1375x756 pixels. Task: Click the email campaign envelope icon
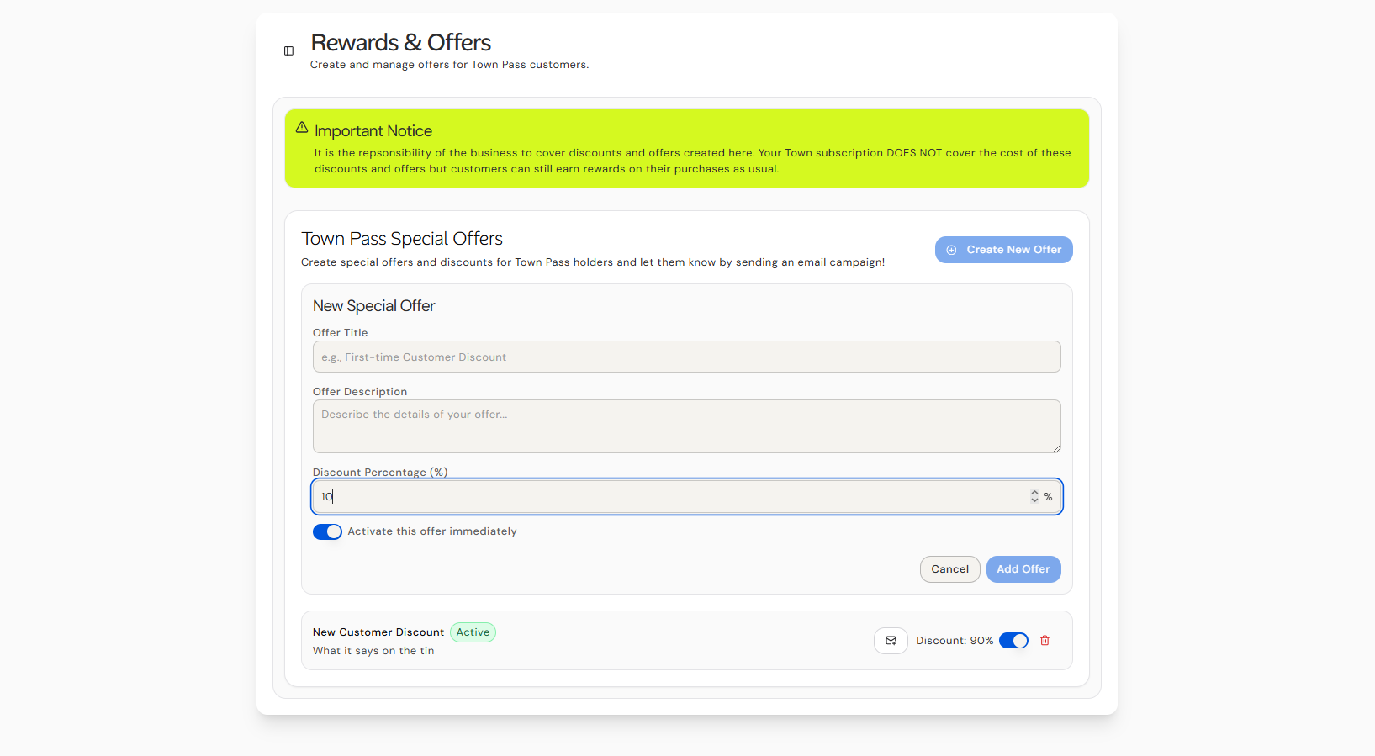coord(891,641)
